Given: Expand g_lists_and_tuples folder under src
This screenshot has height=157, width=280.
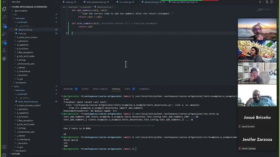Looking at the screenshot, I should click(x=26, y=56).
